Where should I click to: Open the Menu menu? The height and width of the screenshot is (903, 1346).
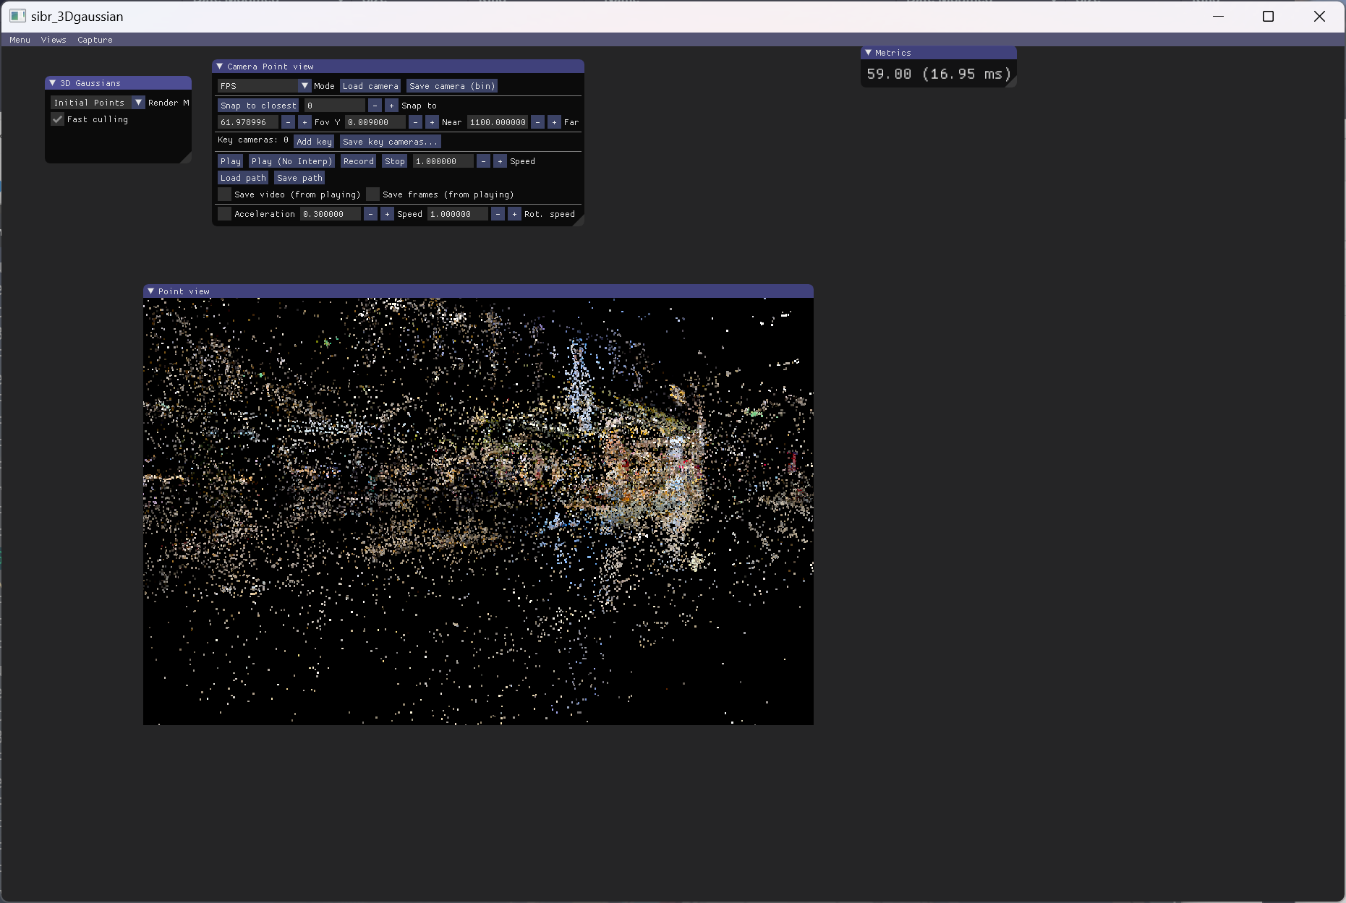point(19,40)
